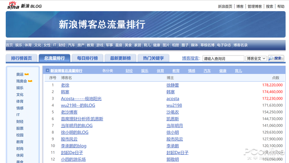Open 电子杂志 in the navigation bar

224,45
